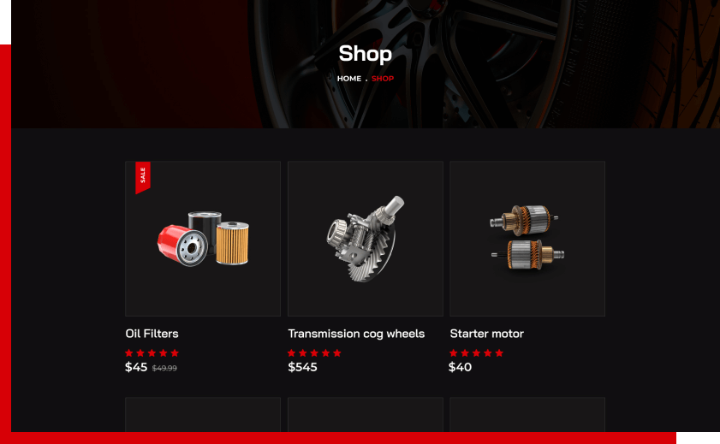Click the Oil Filters product title
The width and height of the screenshot is (720, 444).
coord(152,334)
